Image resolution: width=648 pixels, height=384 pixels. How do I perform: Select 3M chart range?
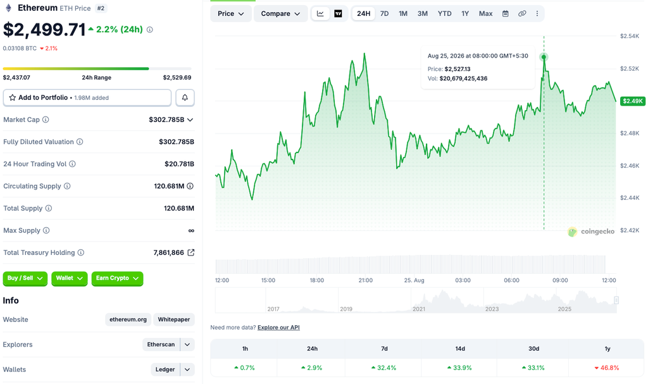(422, 14)
